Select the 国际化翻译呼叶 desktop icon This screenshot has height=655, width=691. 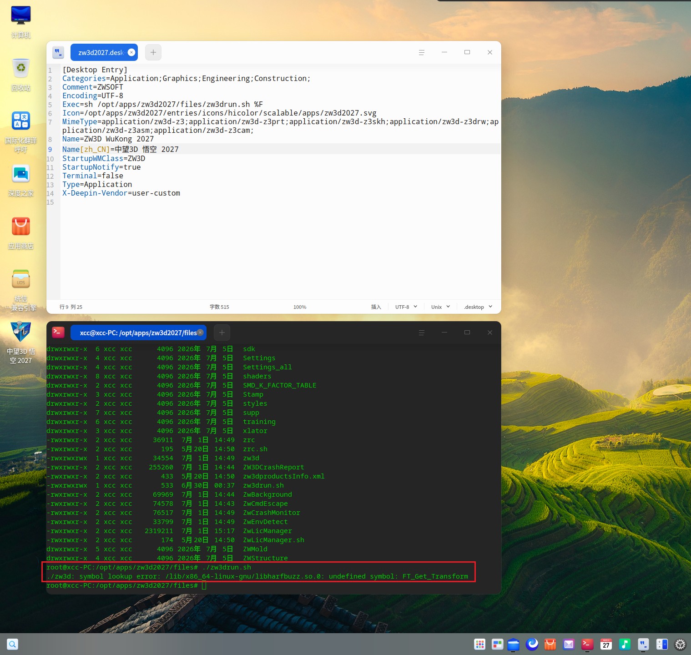(21, 132)
